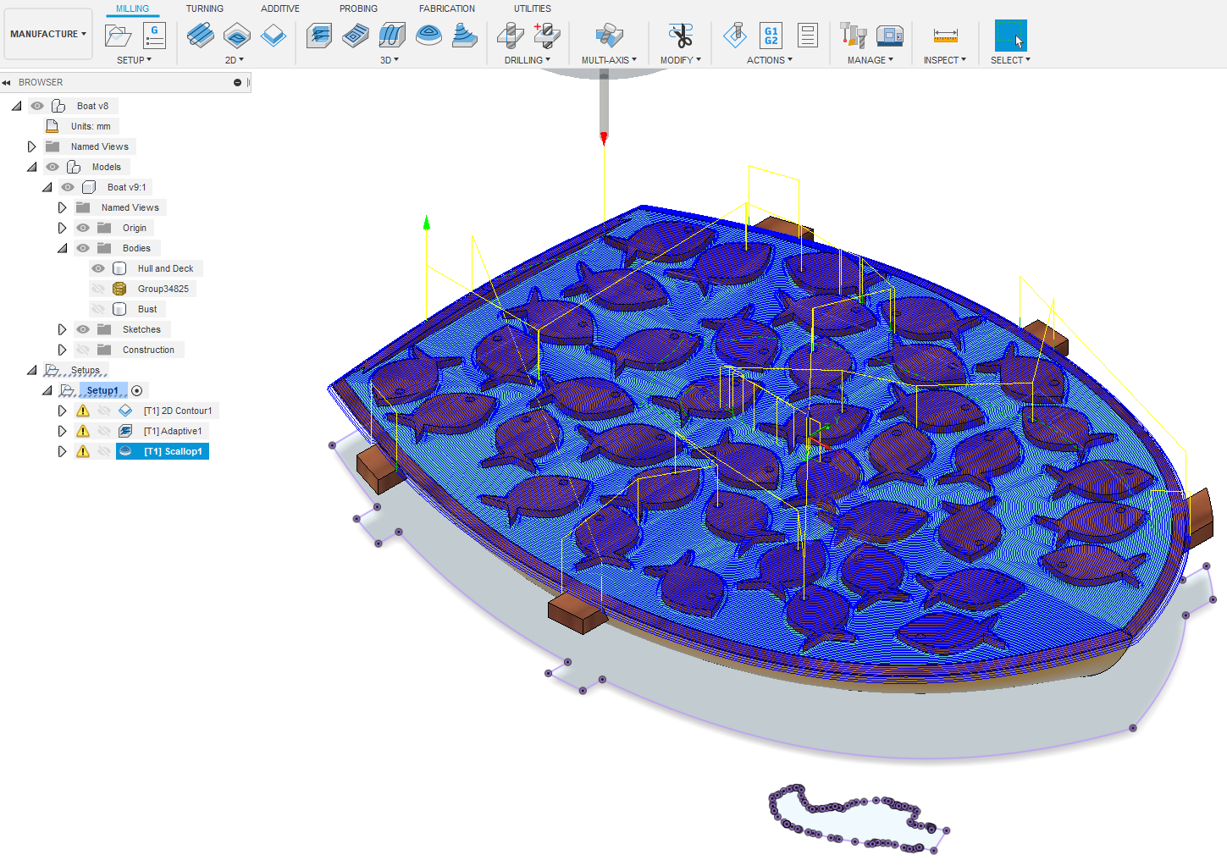Screen dimensions: 1227x866
Task: Select the 3D Adaptive Clearing tool
Action: [319, 36]
